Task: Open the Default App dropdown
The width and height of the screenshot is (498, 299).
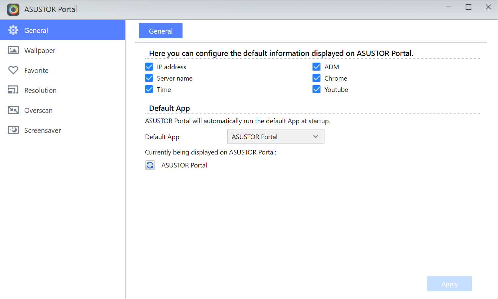Action: pyautogui.click(x=276, y=137)
